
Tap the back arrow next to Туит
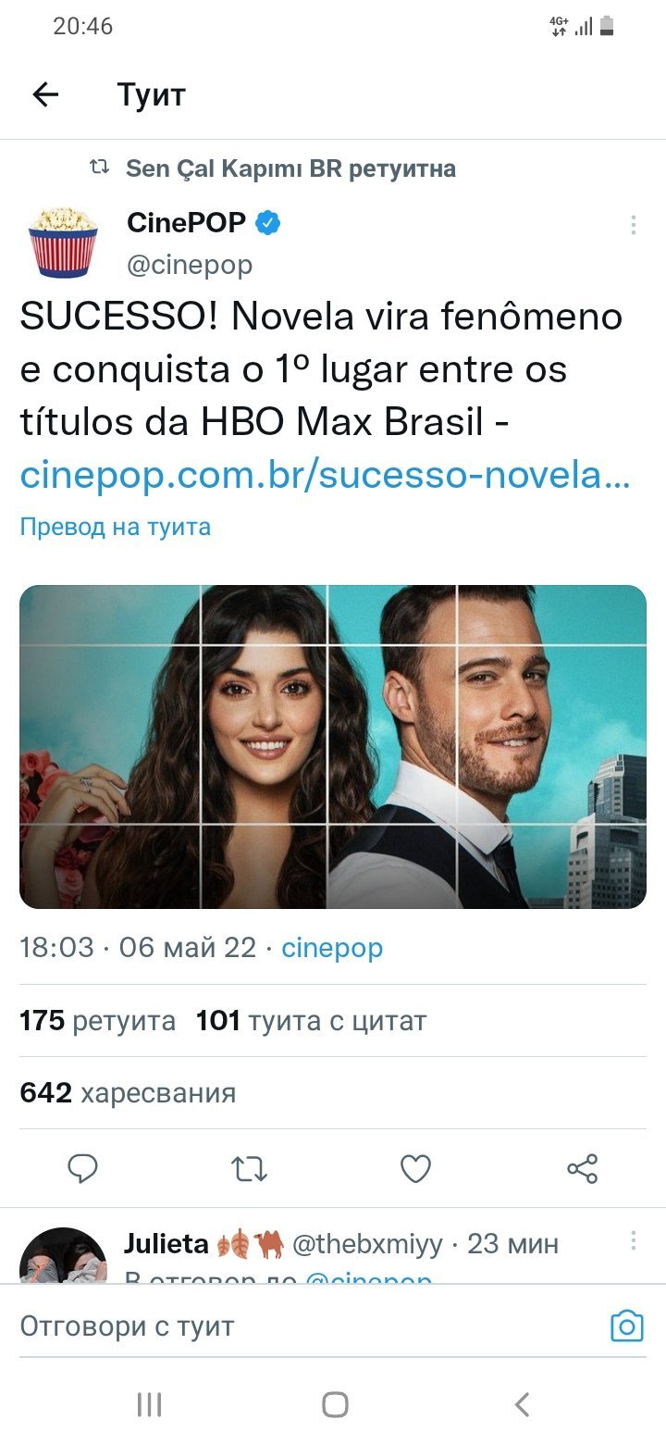tap(45, 94)
